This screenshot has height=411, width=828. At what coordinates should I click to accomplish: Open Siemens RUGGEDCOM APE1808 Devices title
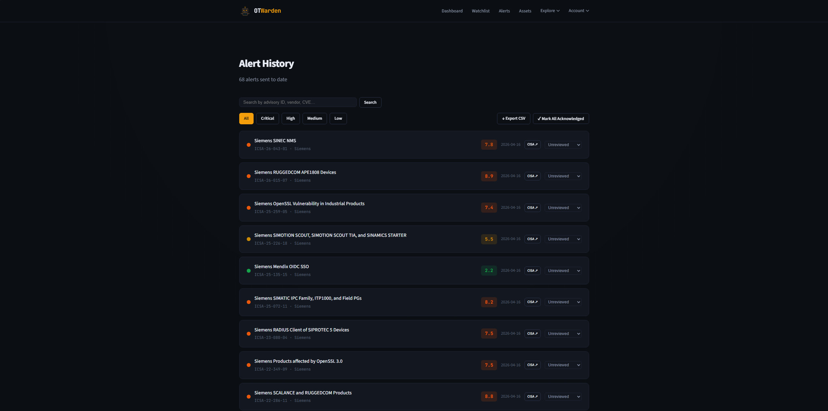pyautogui.click(x=295, y=172)
